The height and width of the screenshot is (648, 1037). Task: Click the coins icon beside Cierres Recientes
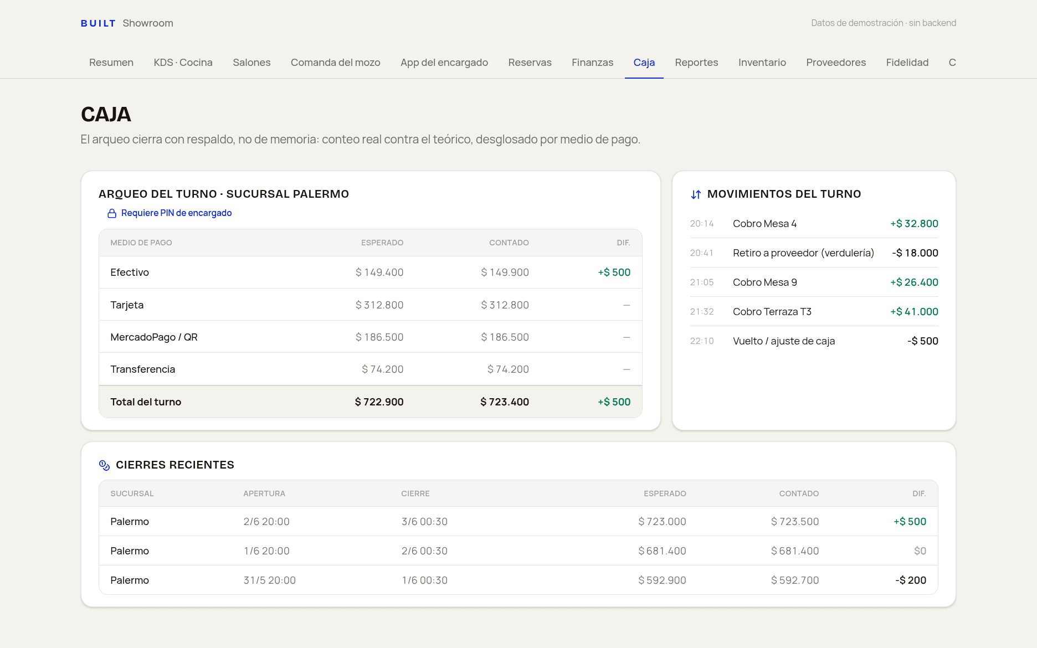click(x=104, y=465)
